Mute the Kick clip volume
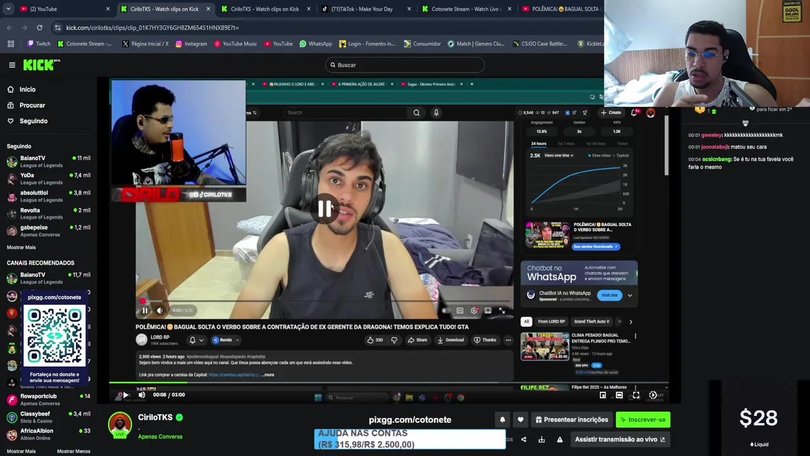 [142, 395]
